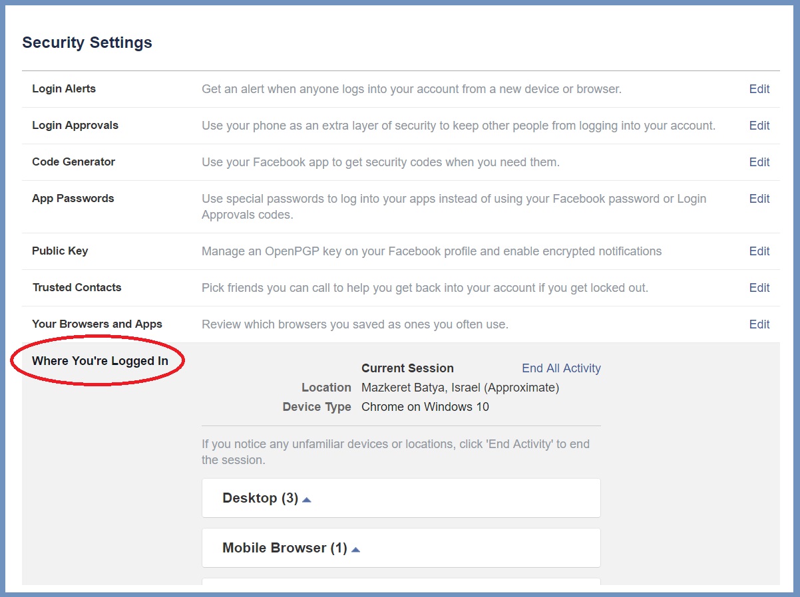Click Edit in the App Passwords row
Image resolution: width=800 pixels, height=597 pixels.
pyautogui.click(x=759, y=199)
